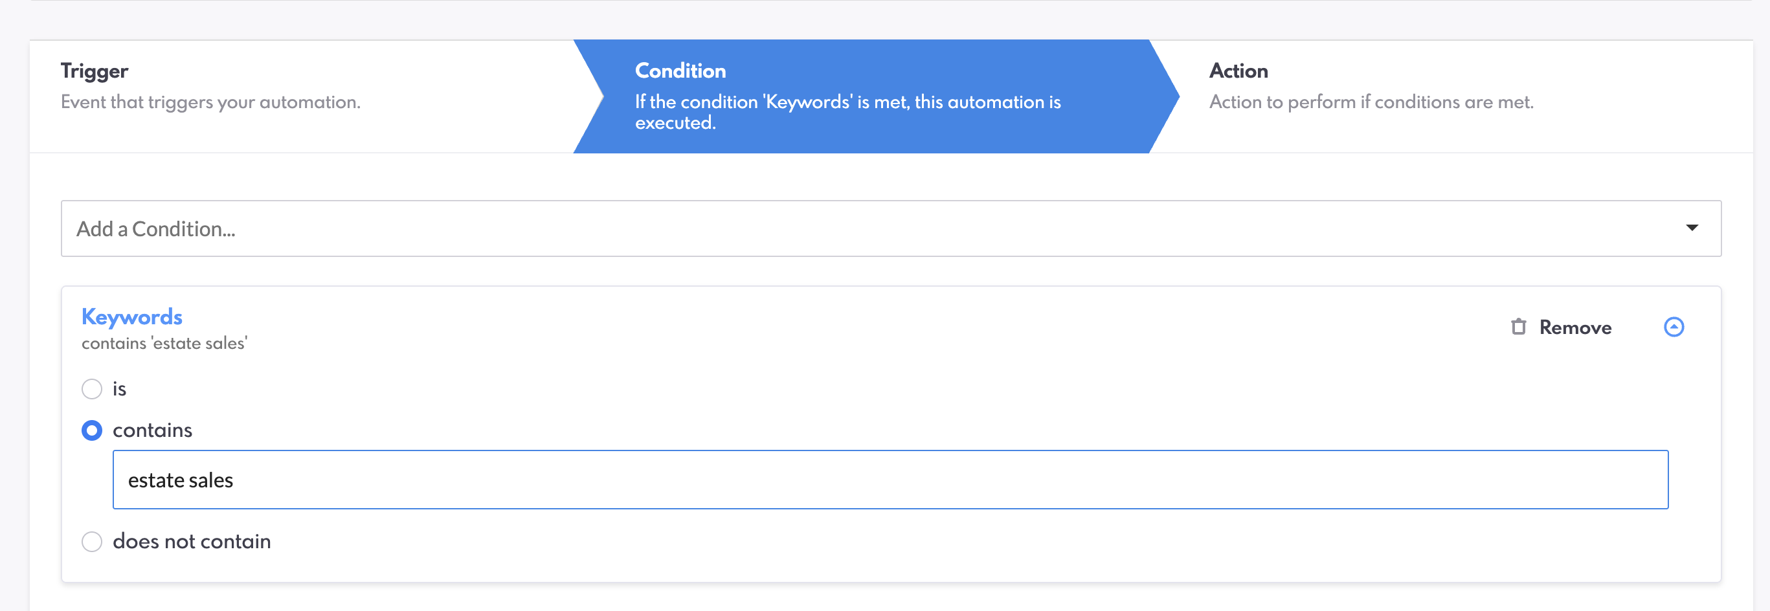The height and width of the screenshot is (611, 1770).
Task: Click the 'contains' label text
Action: click(153, 430)
